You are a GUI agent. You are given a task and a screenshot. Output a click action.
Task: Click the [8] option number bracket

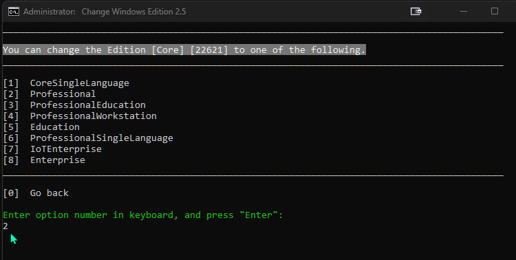pyautogui.click(x=11, y=160)
